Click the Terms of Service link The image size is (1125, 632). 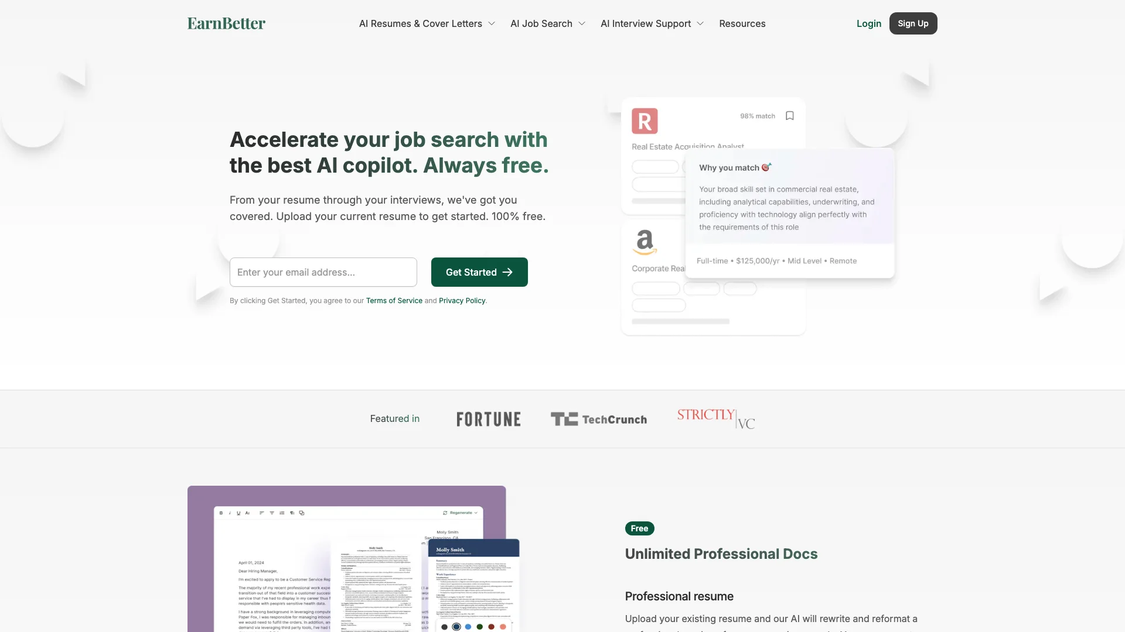[394, 301]
